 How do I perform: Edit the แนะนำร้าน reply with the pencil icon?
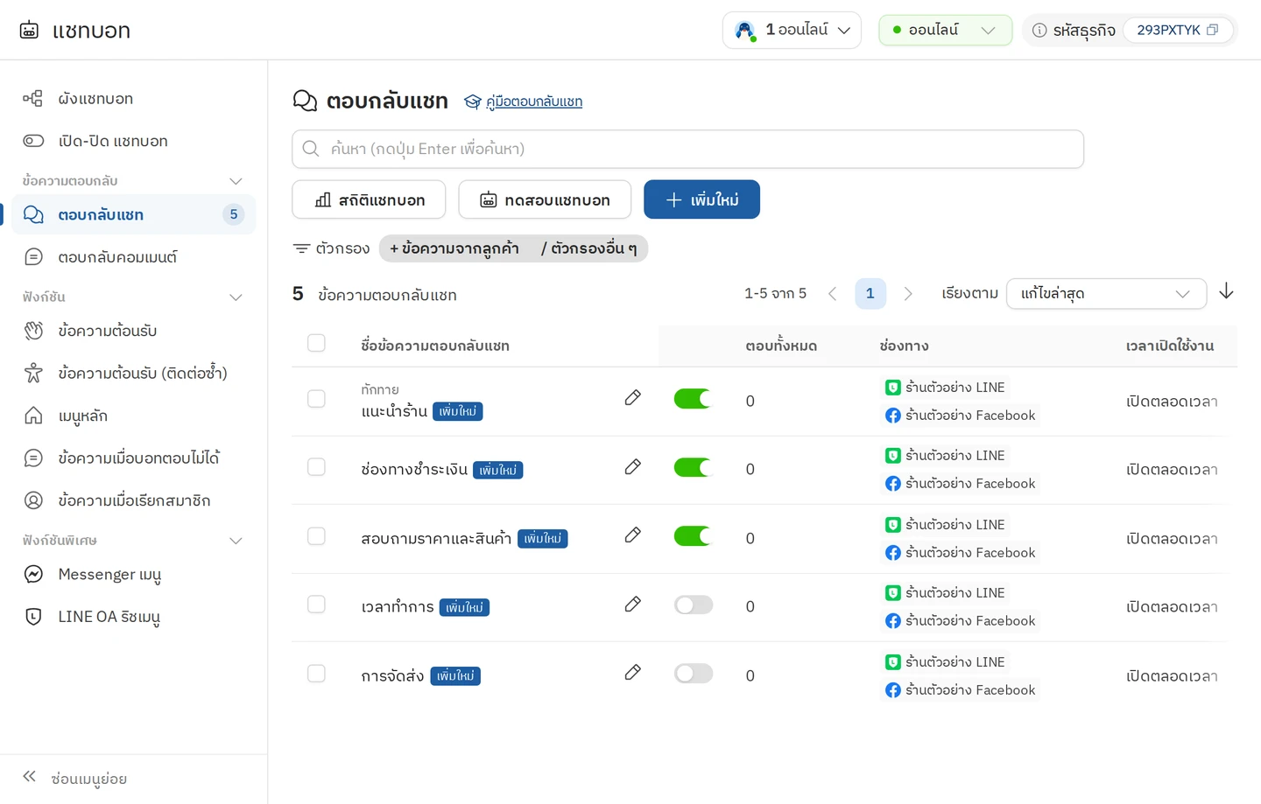click(633, 398)
